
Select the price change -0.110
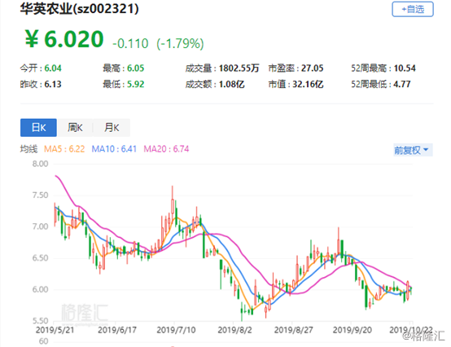(x=130, y=44)
